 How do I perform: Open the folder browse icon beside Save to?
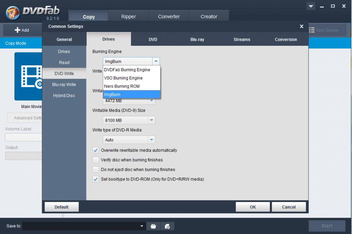[153, 226]
